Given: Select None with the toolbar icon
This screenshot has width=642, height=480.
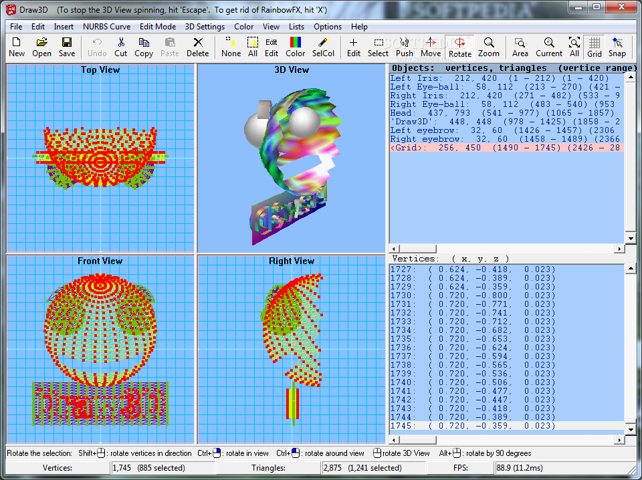Looking at the screenshot, I should point(231,47).
